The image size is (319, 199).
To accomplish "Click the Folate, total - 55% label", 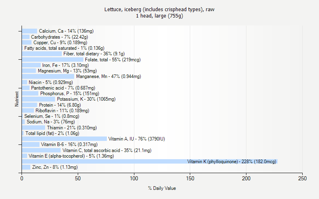I will (113, 60).
